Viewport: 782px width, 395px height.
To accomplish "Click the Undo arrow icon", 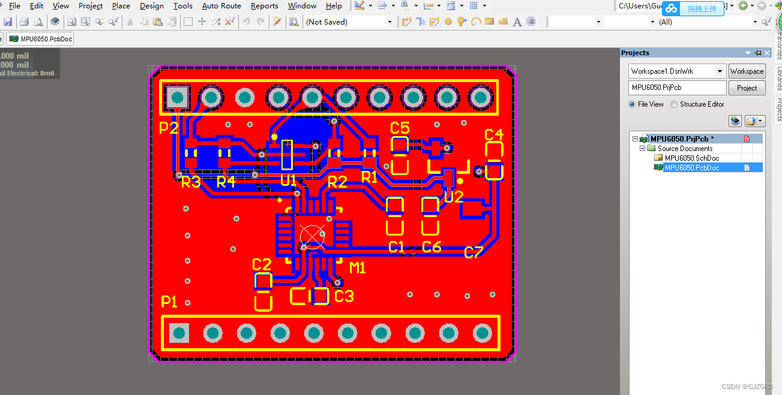I will click(247, 22).
